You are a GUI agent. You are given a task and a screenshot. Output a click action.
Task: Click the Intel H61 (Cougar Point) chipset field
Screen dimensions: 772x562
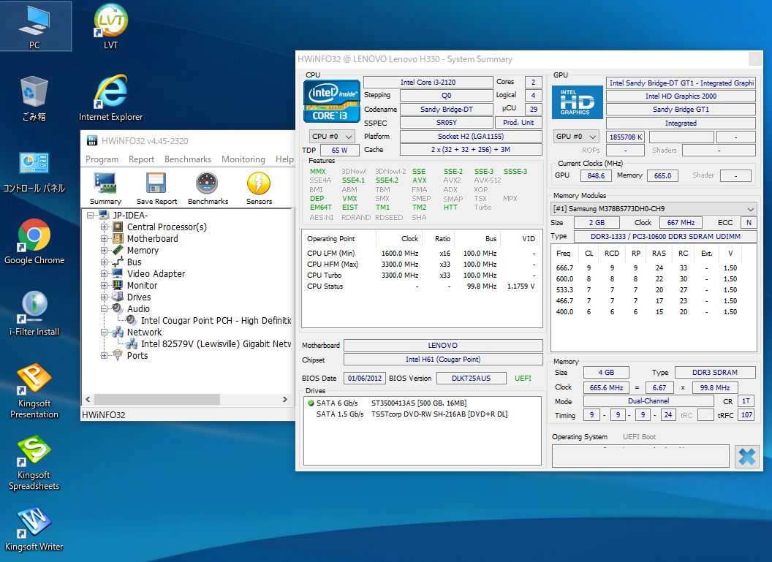point(442,360)
